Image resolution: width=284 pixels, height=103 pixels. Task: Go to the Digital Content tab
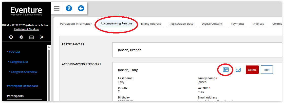pos(212,24)
